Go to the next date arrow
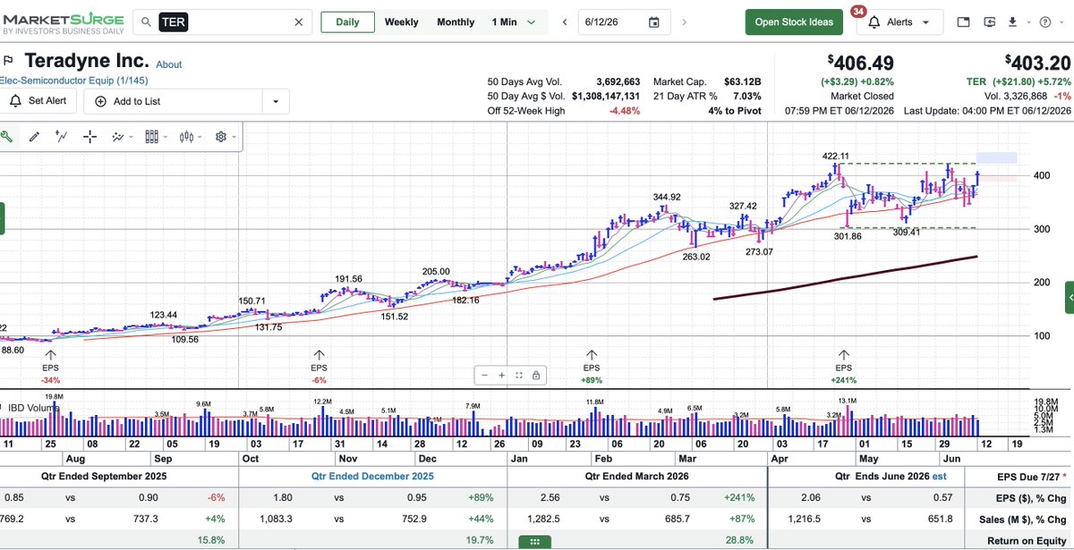 tap(685, 22)
